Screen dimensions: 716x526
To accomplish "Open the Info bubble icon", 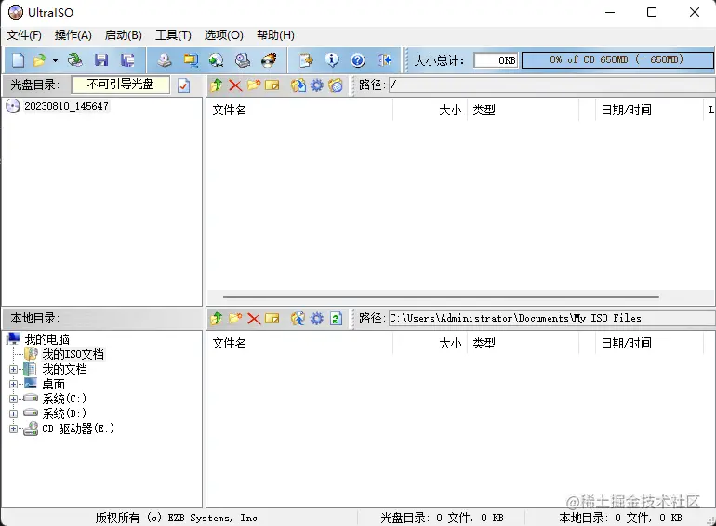I will tap(332, 60).
